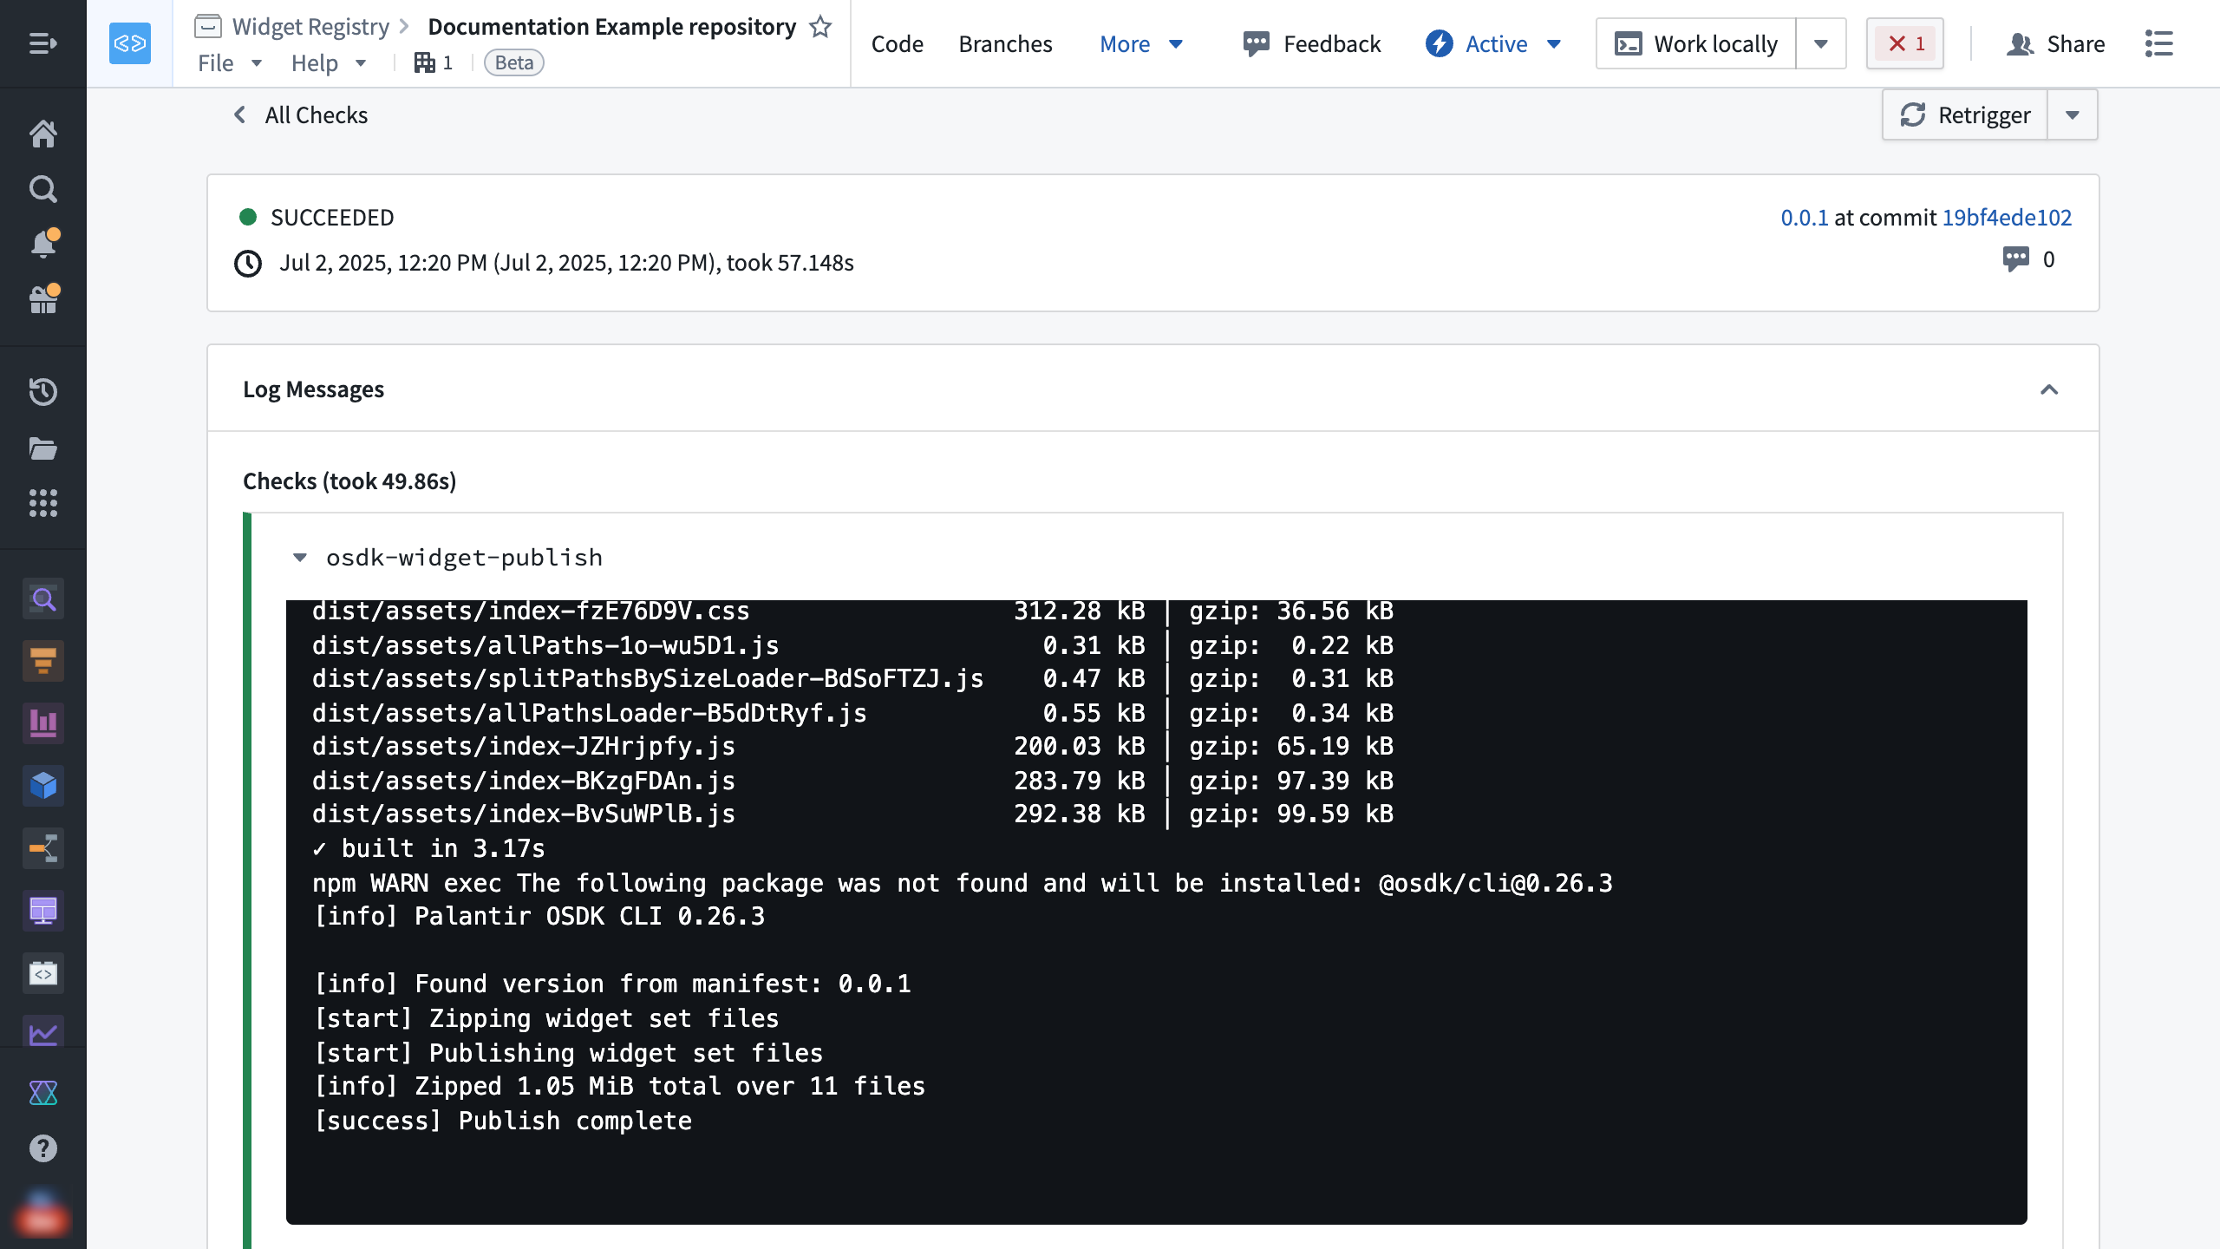The image size is (2220, 1249).
Task: Click '[start] Zipping widget set files' line
Action: click(x=545, y=1018)
